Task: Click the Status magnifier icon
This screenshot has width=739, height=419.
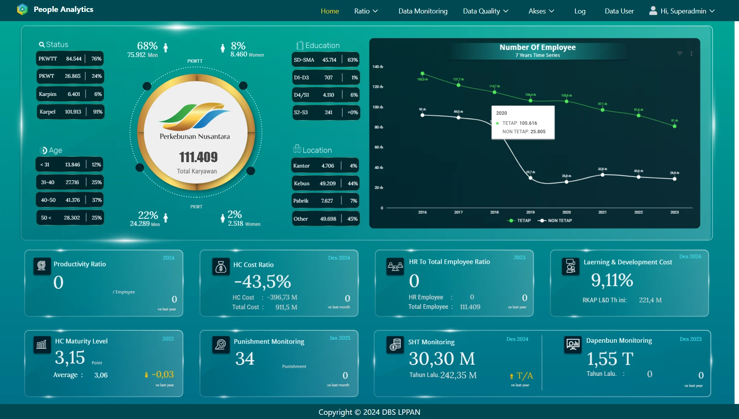Action: (x=42, y=44)
